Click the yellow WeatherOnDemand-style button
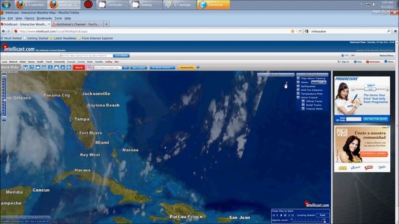This screenshot has height=224, width=399. point(187,68)
